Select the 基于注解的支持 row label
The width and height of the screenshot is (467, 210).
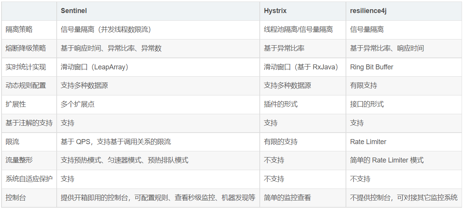click(x=29, y=123)
